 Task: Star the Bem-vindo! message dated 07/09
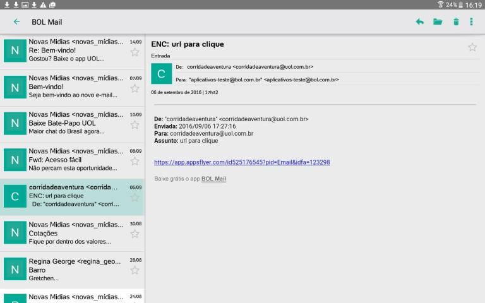coord(135,89)
